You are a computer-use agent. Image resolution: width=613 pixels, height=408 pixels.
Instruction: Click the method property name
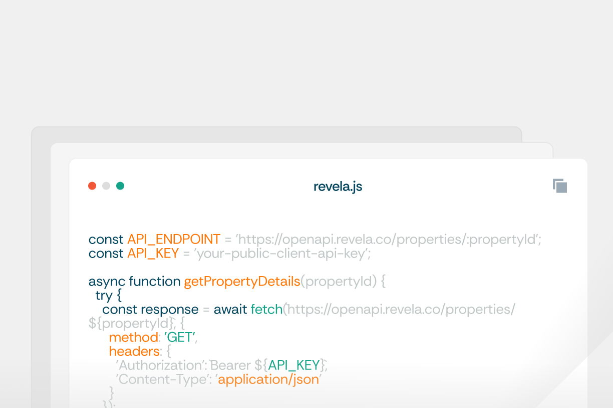click(133, 337)
